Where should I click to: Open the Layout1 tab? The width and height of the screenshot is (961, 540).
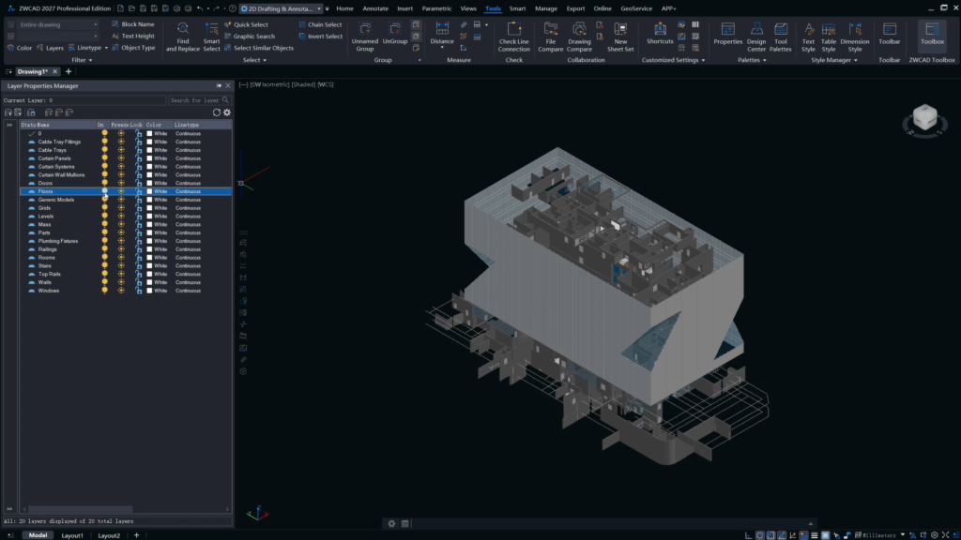[x=72, y=535]
